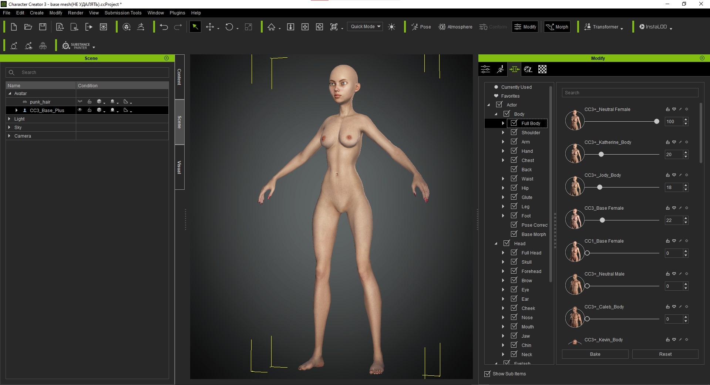Click the CC3+_Katherine_Body slider handle

(601, 154)
